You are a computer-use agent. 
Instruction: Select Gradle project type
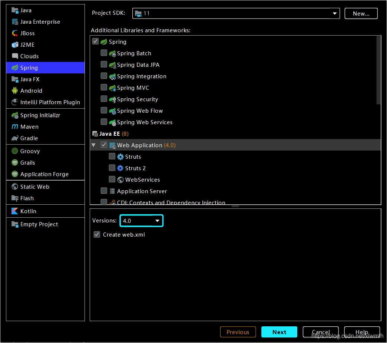pyautogui.click(x=46, y=138)
